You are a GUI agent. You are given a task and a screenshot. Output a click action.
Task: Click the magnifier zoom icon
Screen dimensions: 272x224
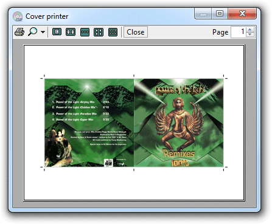[32, 32]
